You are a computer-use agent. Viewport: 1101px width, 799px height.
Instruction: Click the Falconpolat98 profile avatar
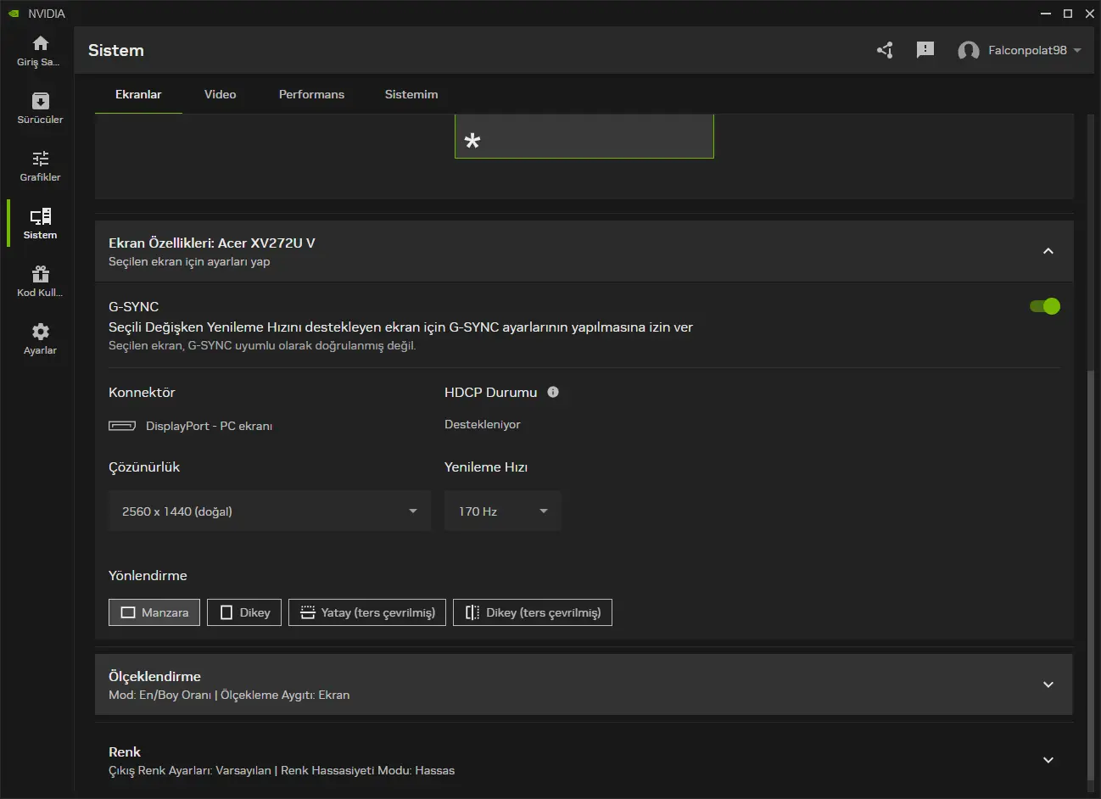click(968, 51)
